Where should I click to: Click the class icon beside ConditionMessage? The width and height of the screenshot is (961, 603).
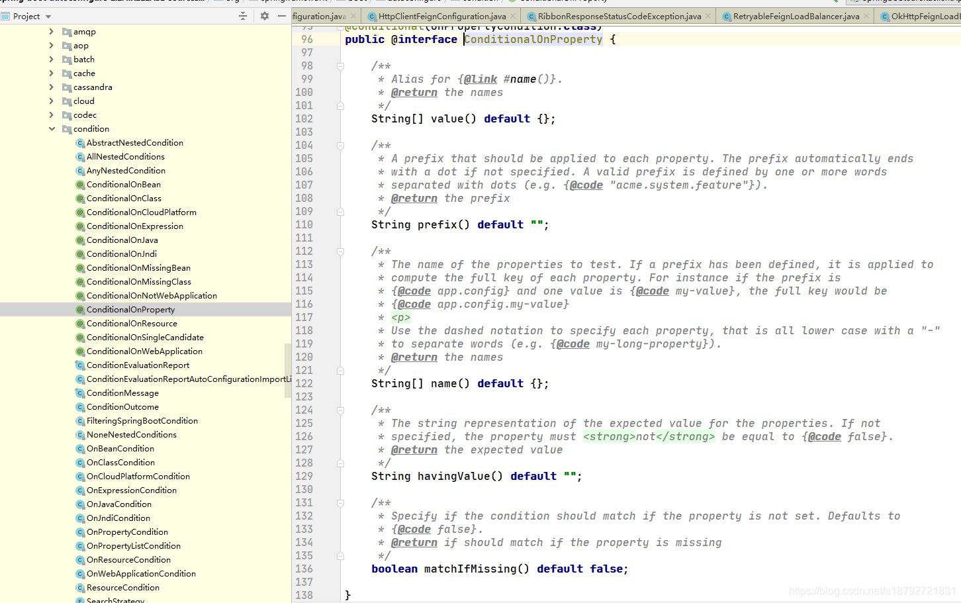coord(80,393)
